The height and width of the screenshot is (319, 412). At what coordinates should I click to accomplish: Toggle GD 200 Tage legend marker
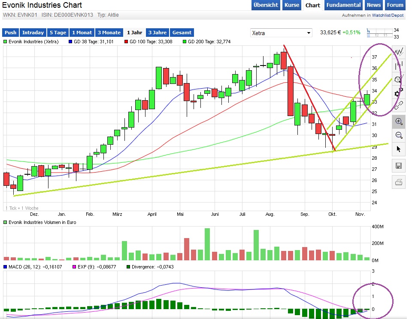pos(185,42)
